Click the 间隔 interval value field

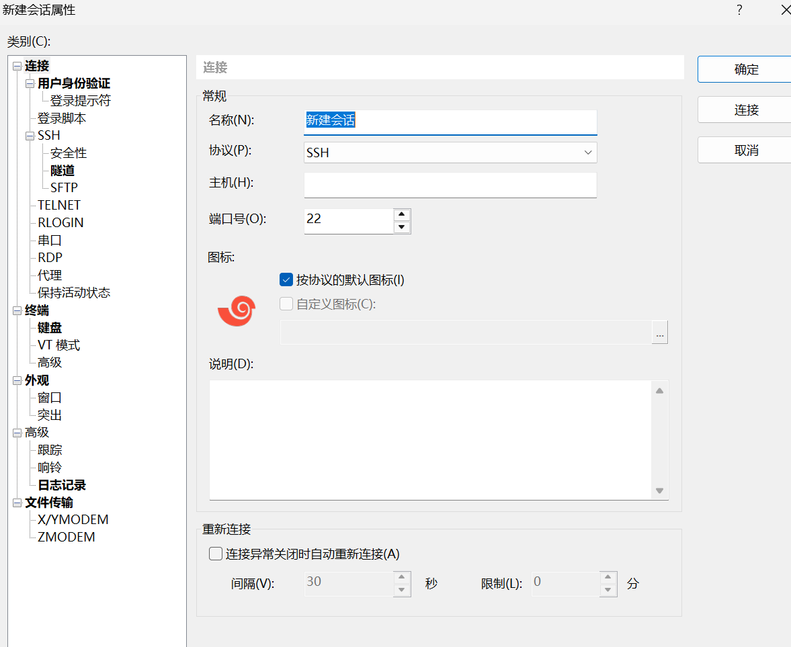click(x=349, y=583)
